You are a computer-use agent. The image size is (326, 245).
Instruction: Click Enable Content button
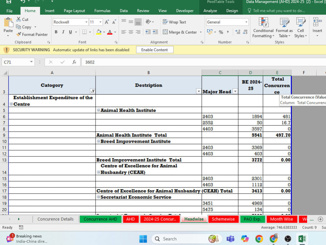coord(155,50)
